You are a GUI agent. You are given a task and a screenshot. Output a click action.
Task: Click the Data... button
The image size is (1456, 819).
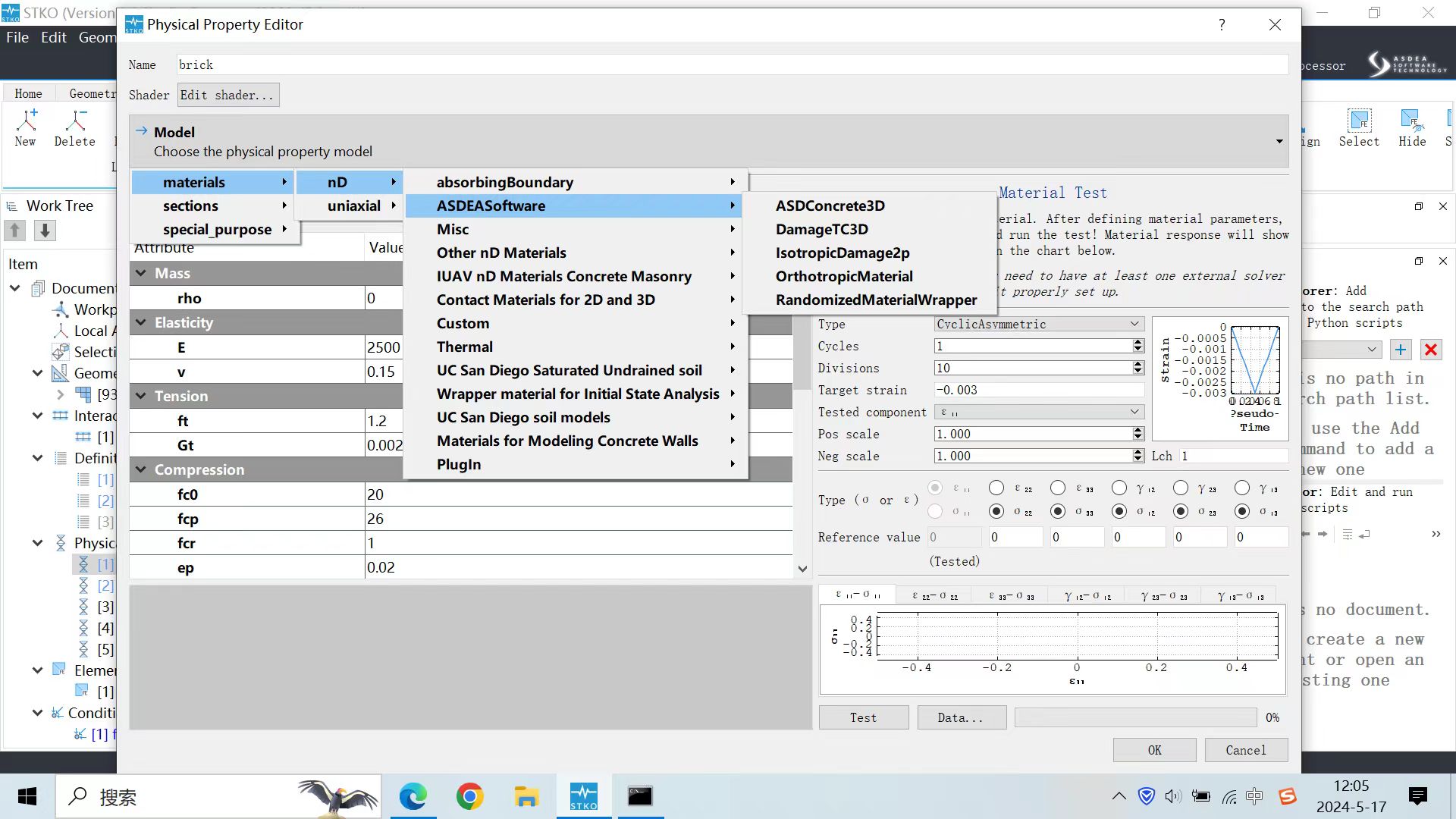pyautogui.click(x=961, y=717)
